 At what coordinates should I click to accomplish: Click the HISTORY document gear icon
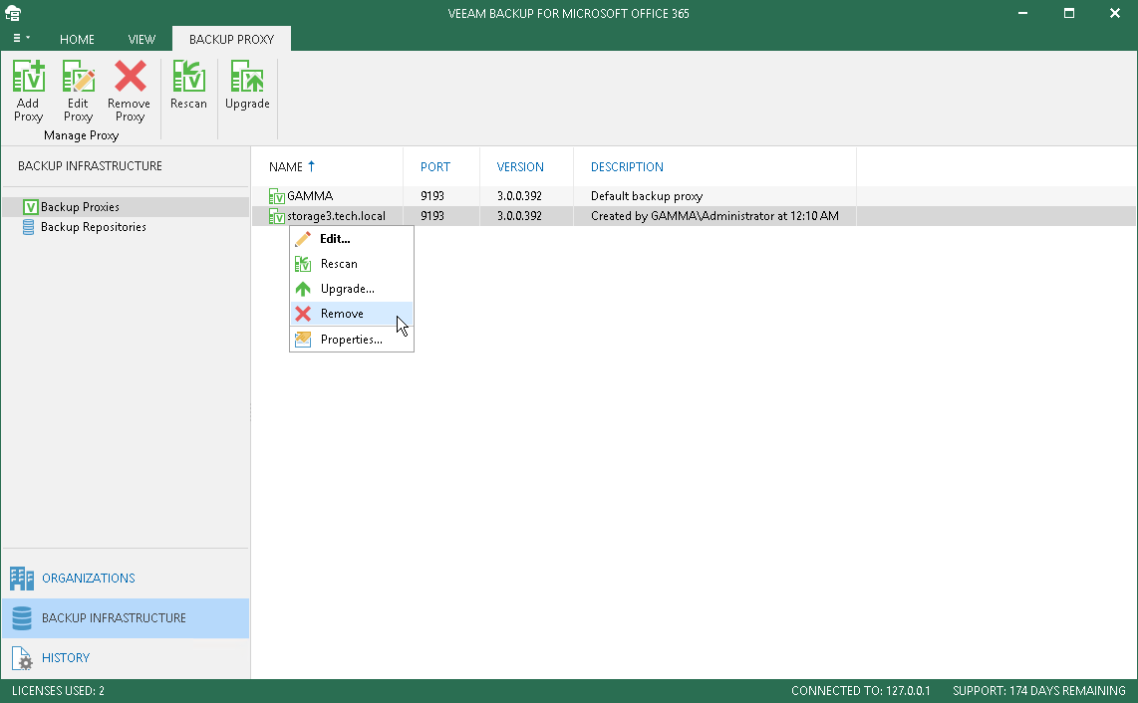click(x=22, y=658)
